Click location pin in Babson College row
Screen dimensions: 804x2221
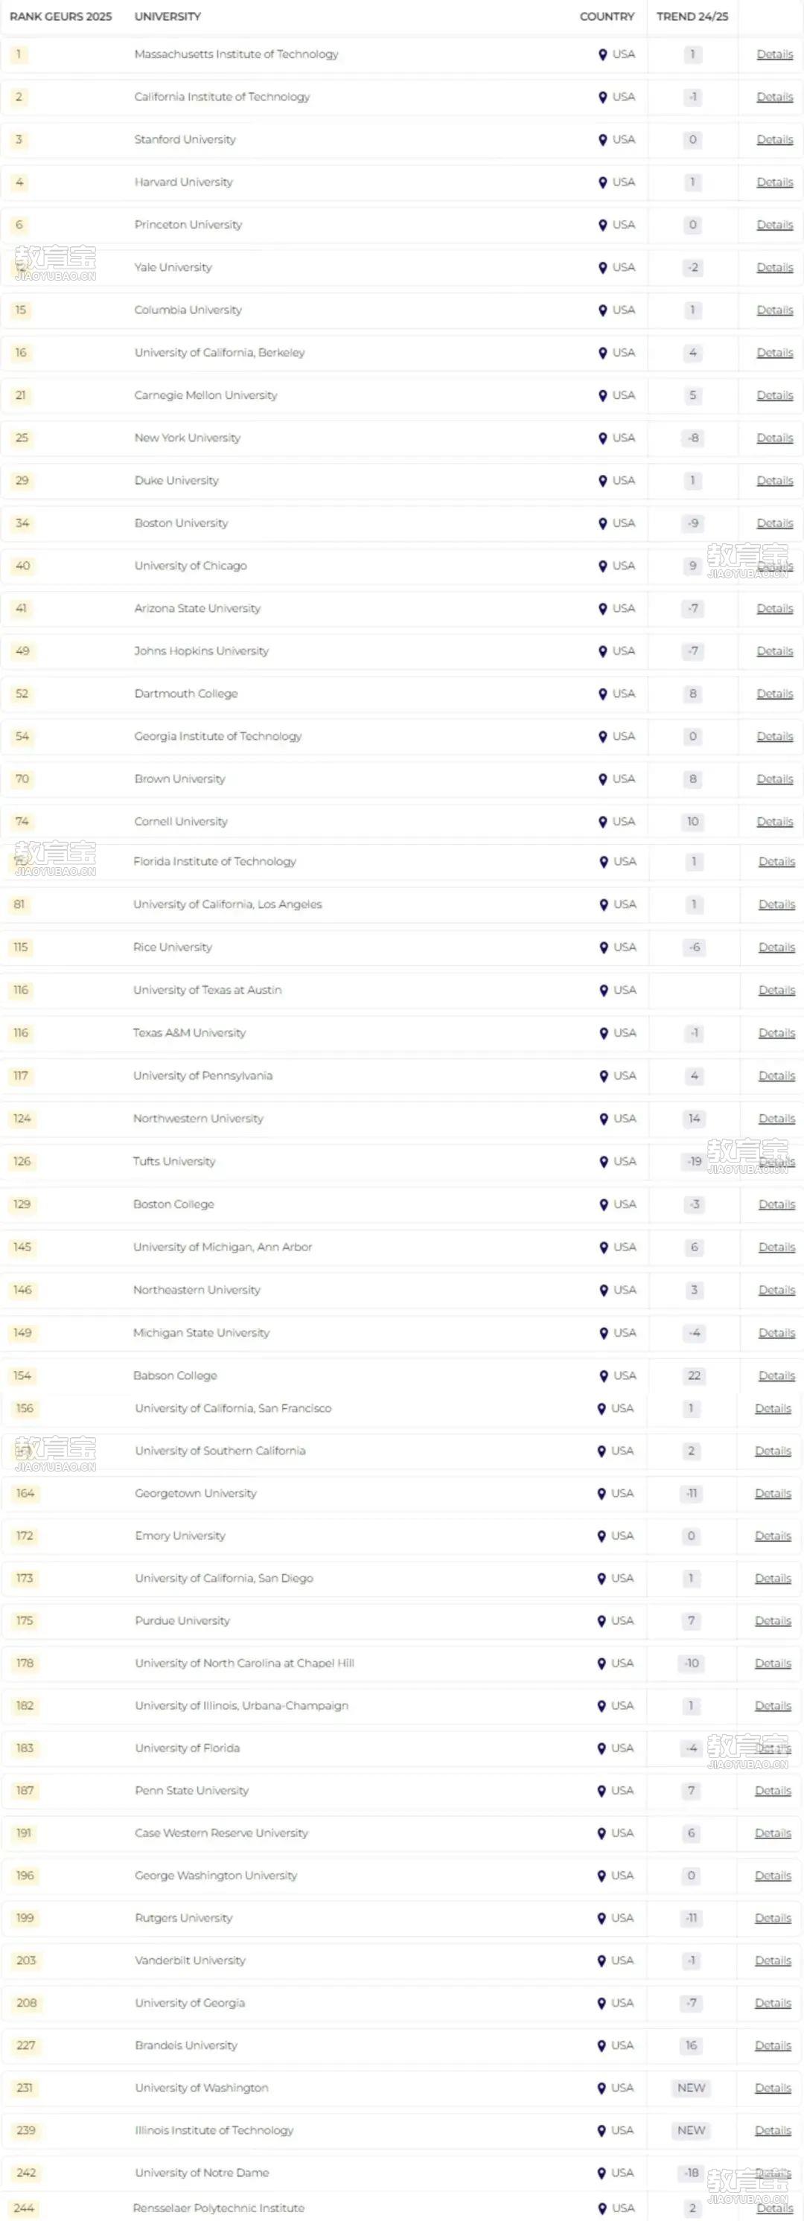pyautogui.click(x=604, y=1376)
